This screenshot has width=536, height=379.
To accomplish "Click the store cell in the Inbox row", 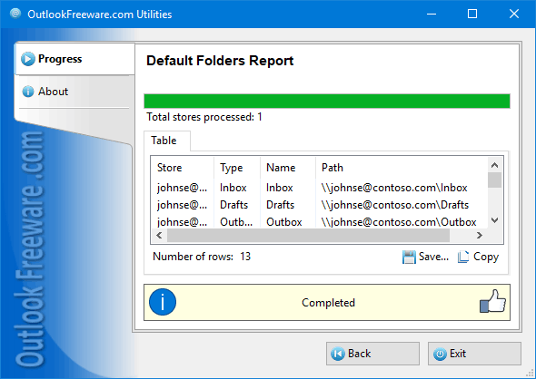I will (182, 188).
